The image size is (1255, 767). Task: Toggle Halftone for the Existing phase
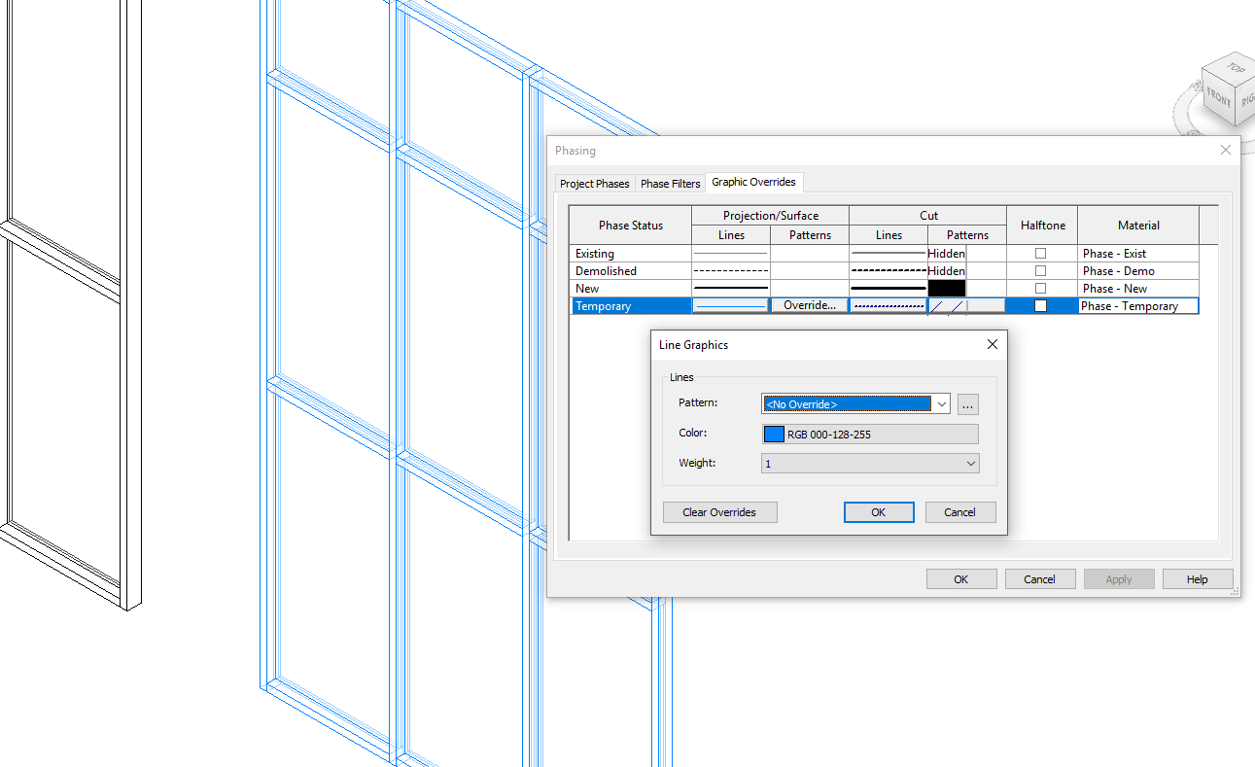tap(1040, 254)
